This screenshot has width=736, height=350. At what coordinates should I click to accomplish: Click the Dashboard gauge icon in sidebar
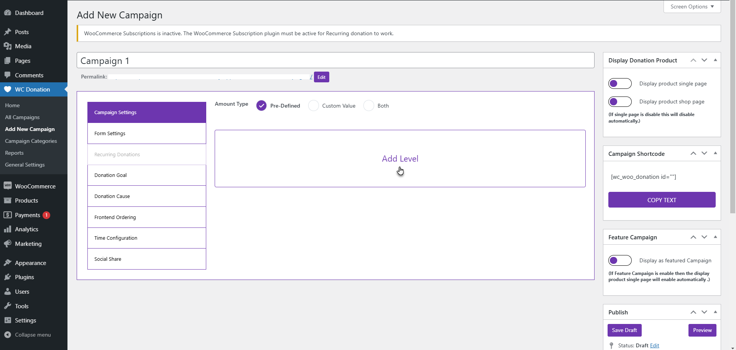click(7, 13)
